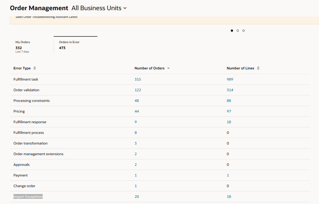Select the "Pricing" error type text
This screenshot has width=319, height=204.
[x=19, y=111]
